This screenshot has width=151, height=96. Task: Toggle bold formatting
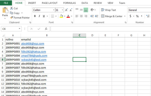coord(35,16)
